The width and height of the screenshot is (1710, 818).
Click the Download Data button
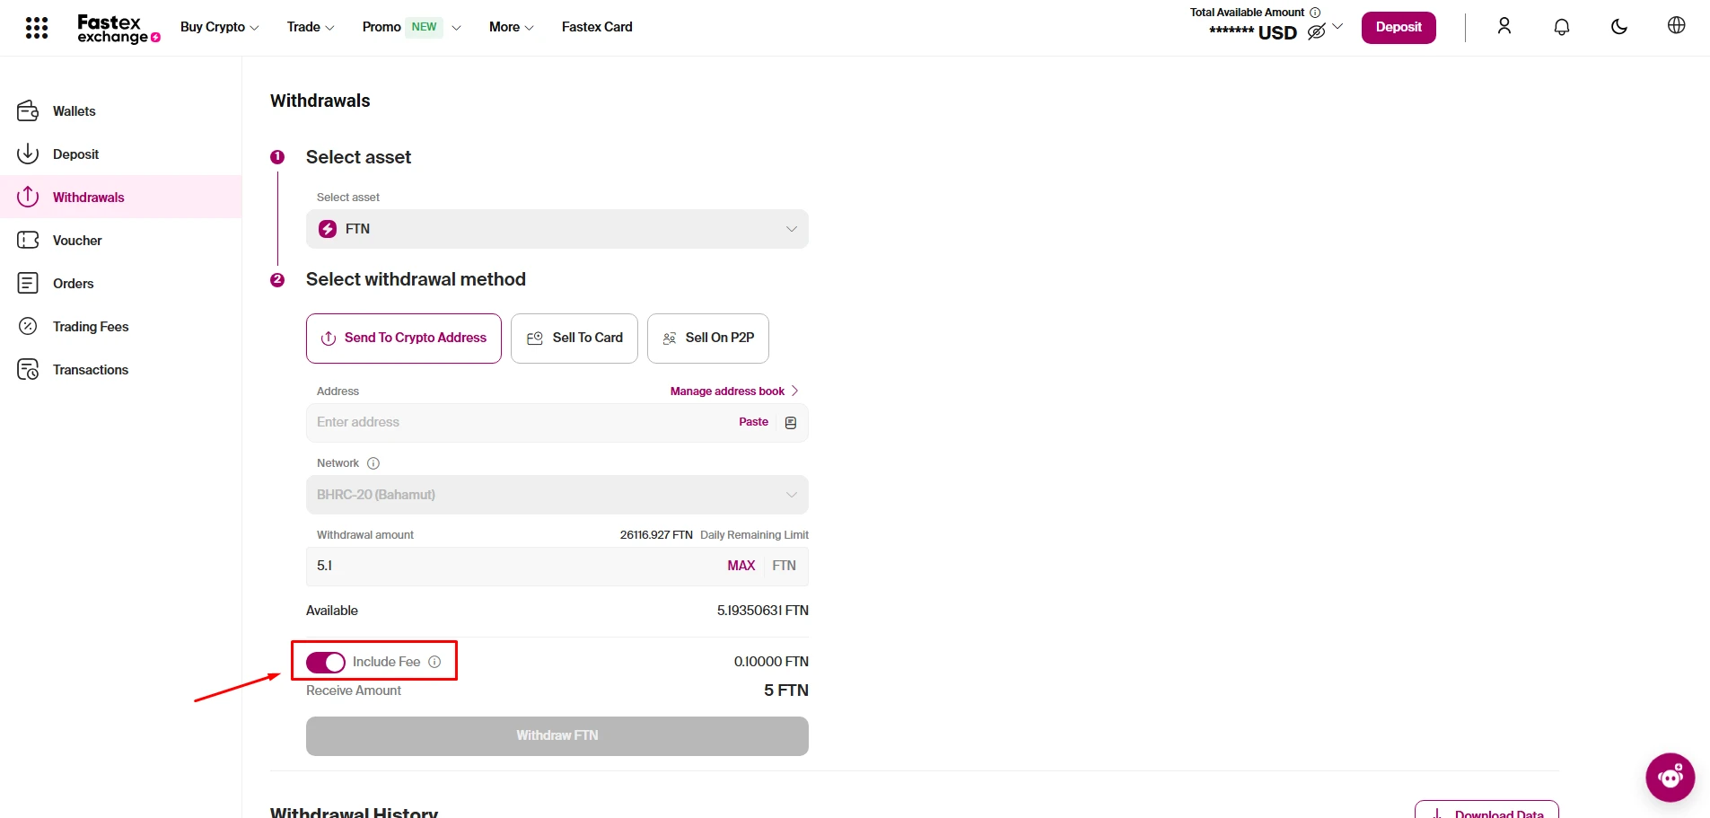click(x=1486, y=810)
